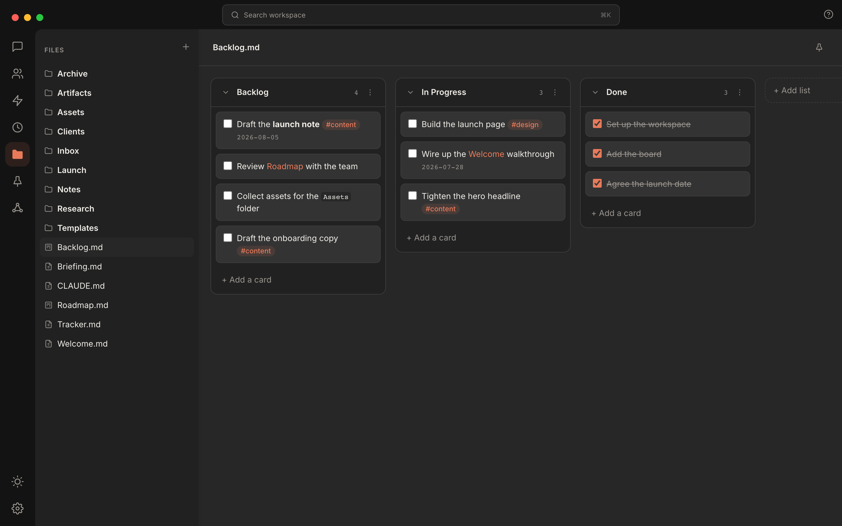Check off Wire up the Welcome walkthrough

point(412,154)
